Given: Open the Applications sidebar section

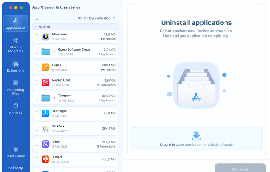Looking at the screenshot, I should [x=16, y=24].
